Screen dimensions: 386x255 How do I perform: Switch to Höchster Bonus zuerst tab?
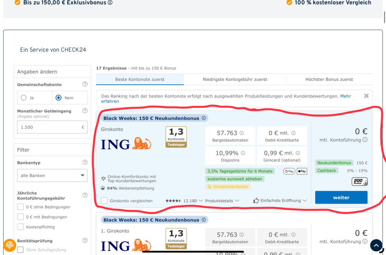329,79
